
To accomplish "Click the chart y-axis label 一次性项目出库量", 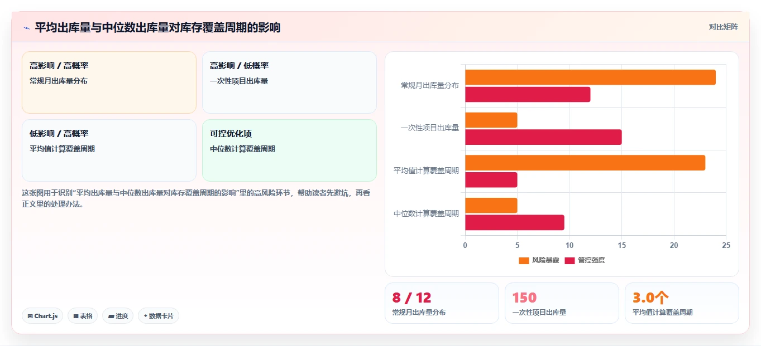I will pyautogui.click(x=430, y=128).
